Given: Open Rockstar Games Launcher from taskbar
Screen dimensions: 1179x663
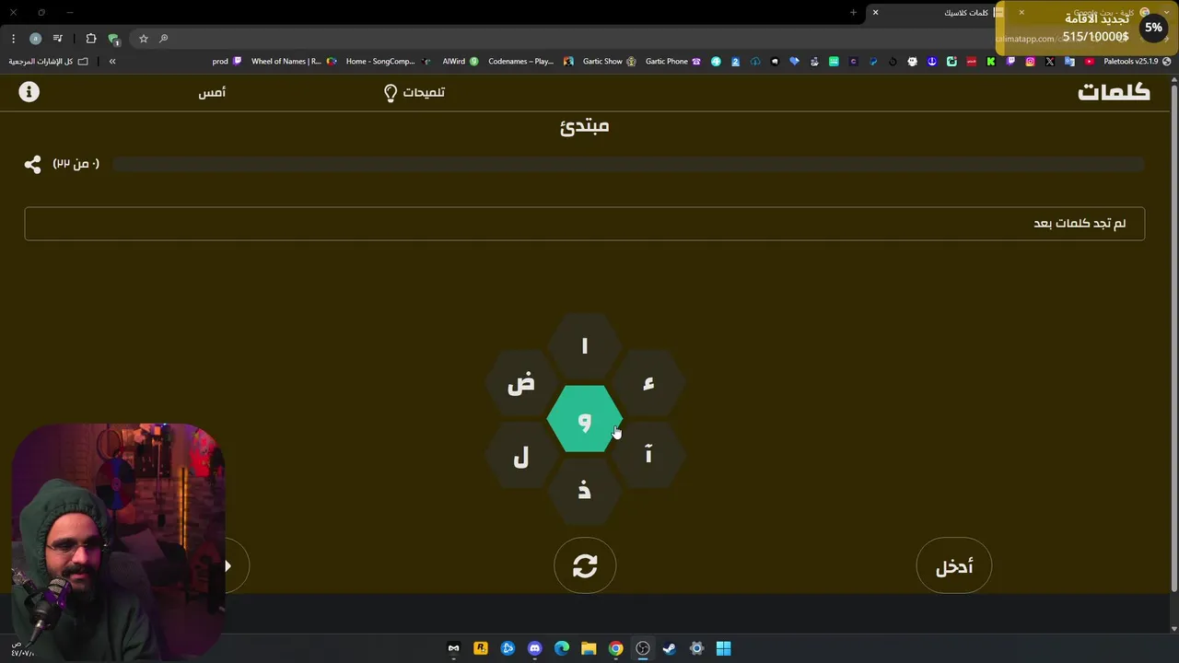Looking at the screenshot, I should tap(481, 648).
